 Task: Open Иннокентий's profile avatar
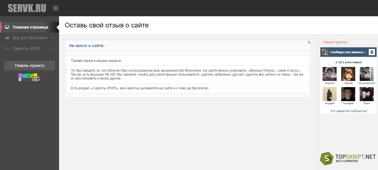click(367, 74)
